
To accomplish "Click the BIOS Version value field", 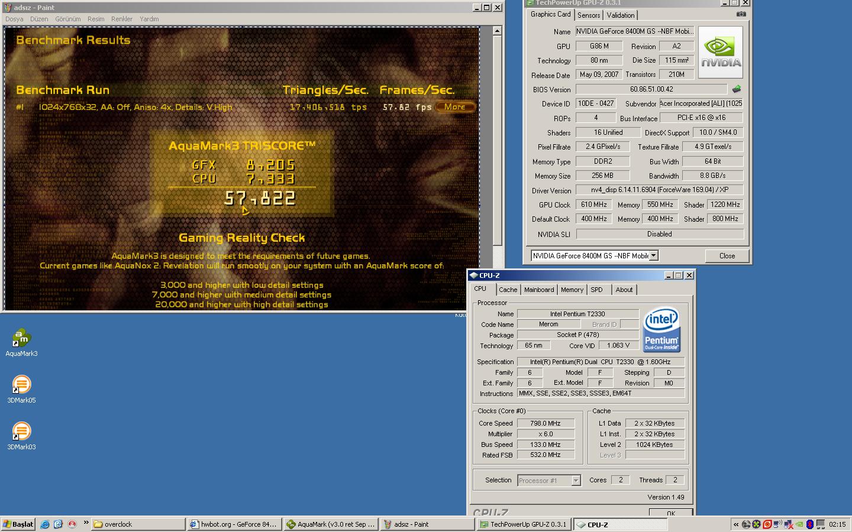I will click(x=651, y=89).
